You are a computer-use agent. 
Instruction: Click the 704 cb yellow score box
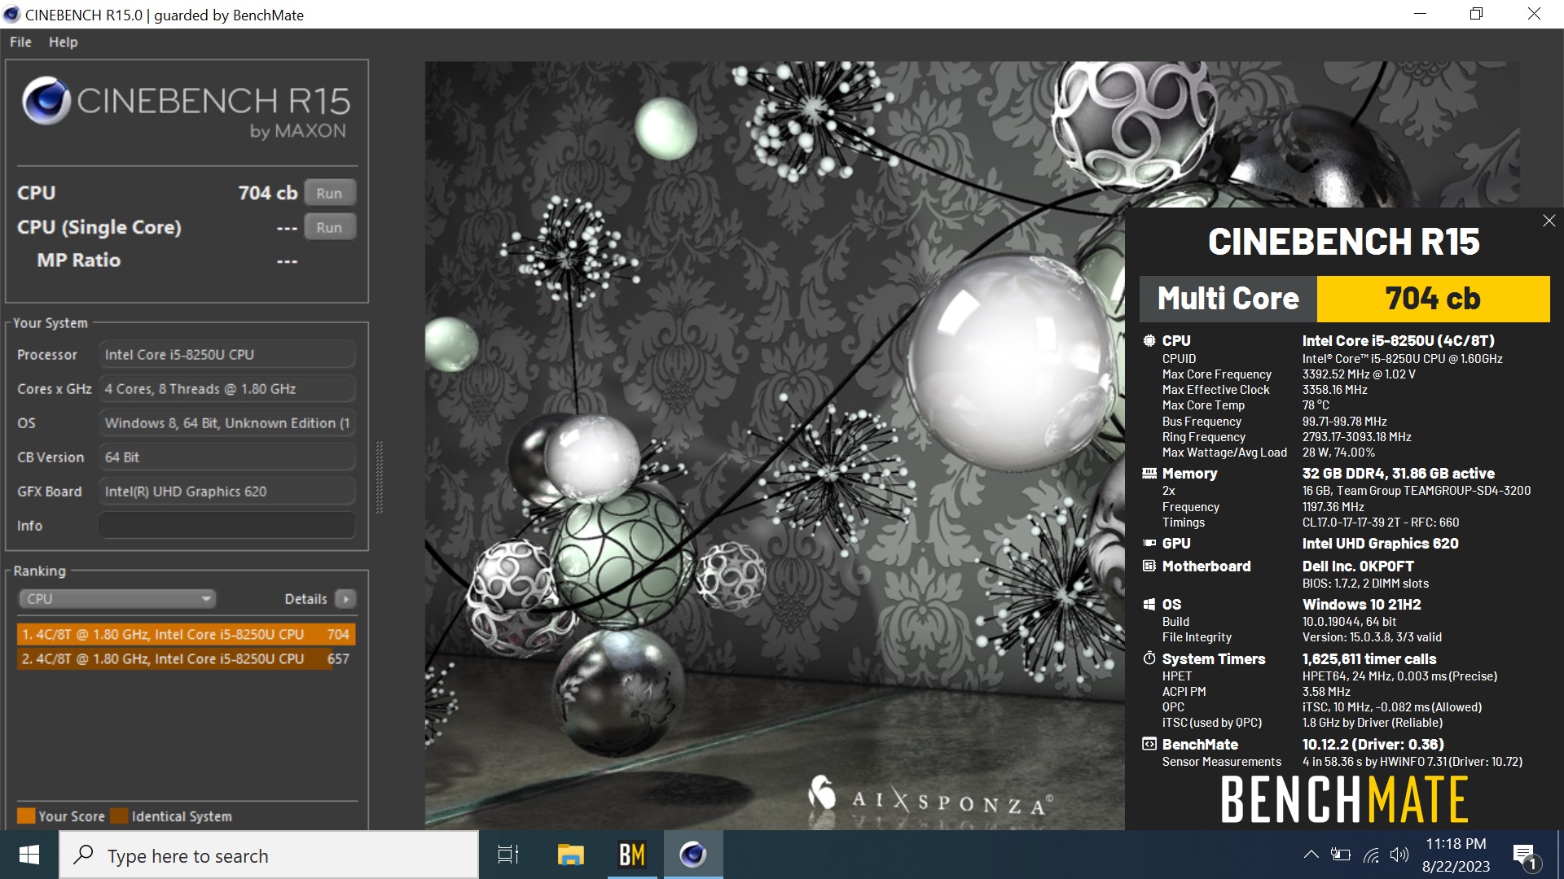tap(1433, 299)
